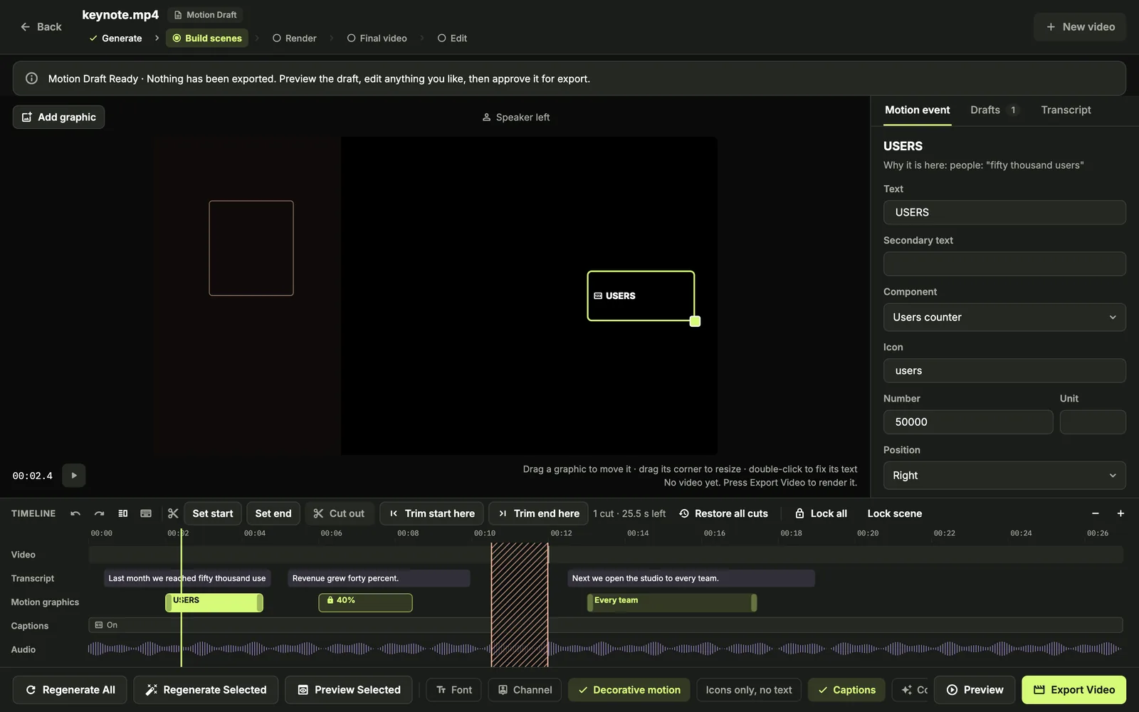Go to the Final video step

pyautogui.click(x=377, y=38)
